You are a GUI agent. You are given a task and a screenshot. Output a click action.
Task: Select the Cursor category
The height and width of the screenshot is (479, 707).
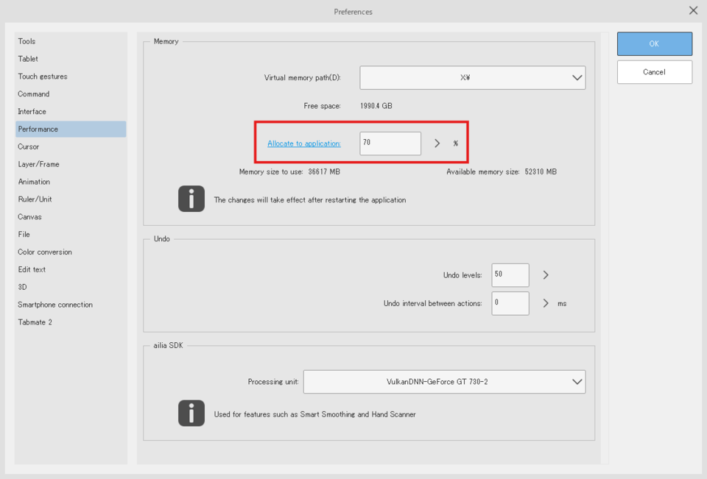tap(27, 146)
